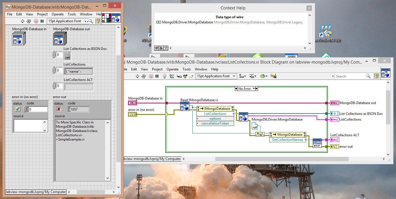Click Mongo DB VI icon in block diagram corner
Image resolution: width=396 pixels, height=199 pixels.
click(x=385, y=73)
